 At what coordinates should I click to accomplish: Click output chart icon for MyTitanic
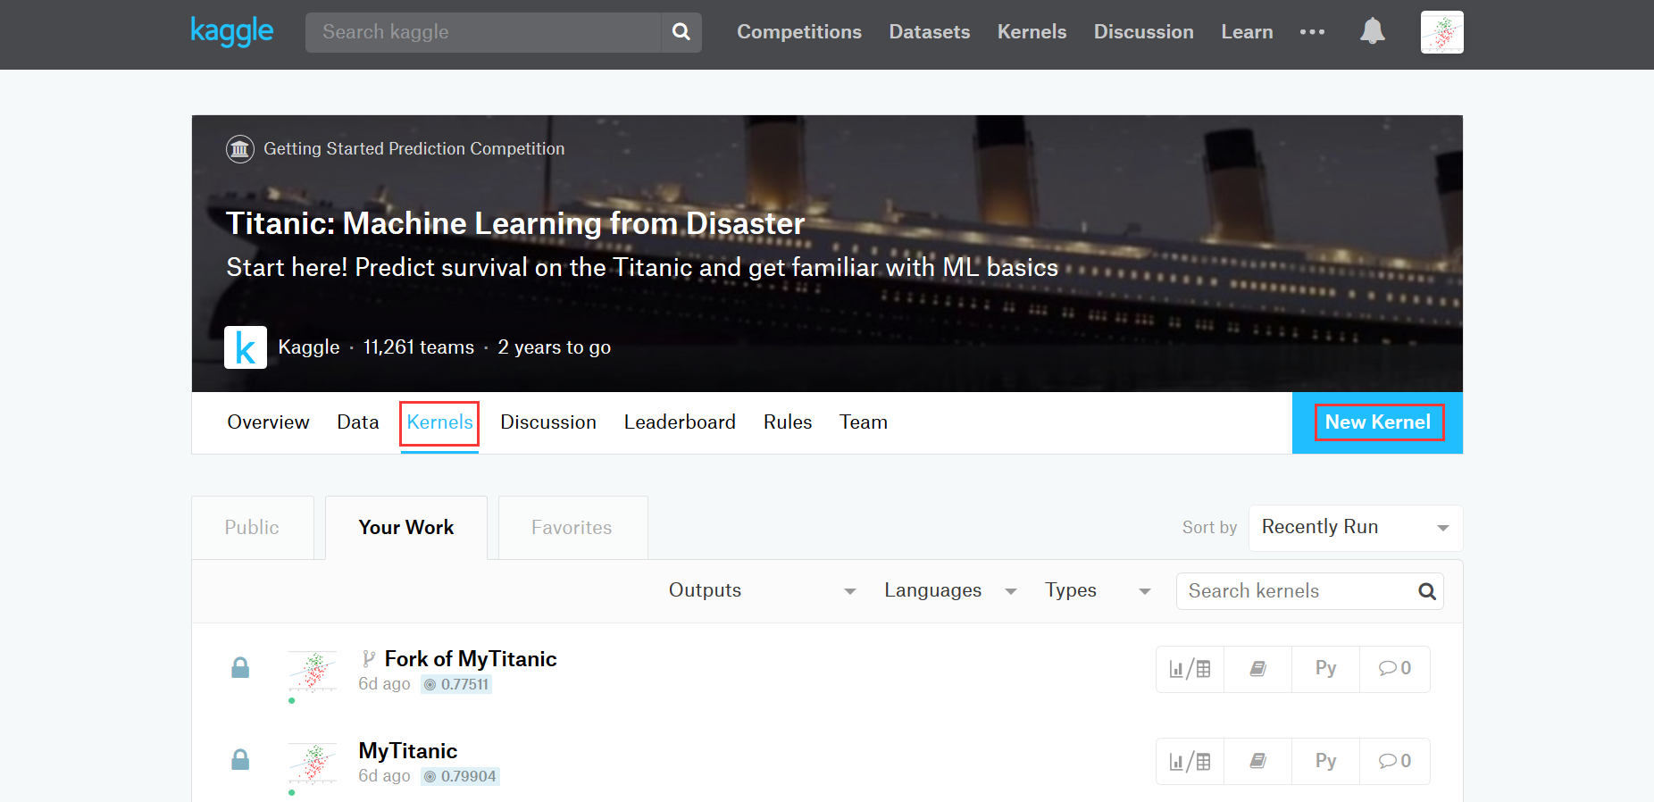click(1190, 761)
